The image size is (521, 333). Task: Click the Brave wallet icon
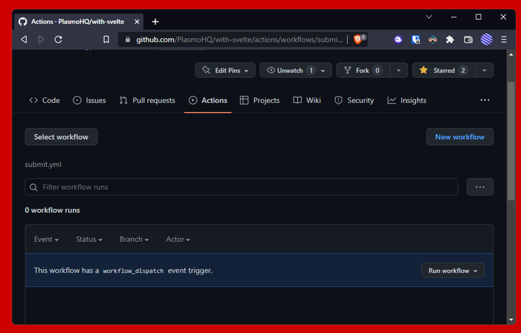[x=468, y=40]
